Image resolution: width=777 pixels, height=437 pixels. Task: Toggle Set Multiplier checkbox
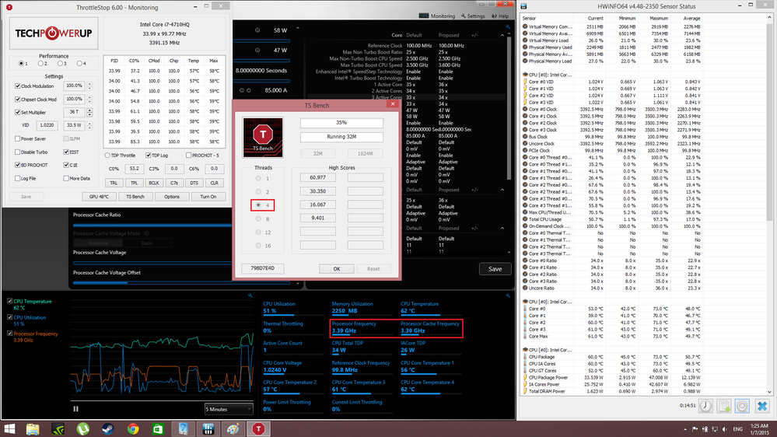click(x=18, y=113)
